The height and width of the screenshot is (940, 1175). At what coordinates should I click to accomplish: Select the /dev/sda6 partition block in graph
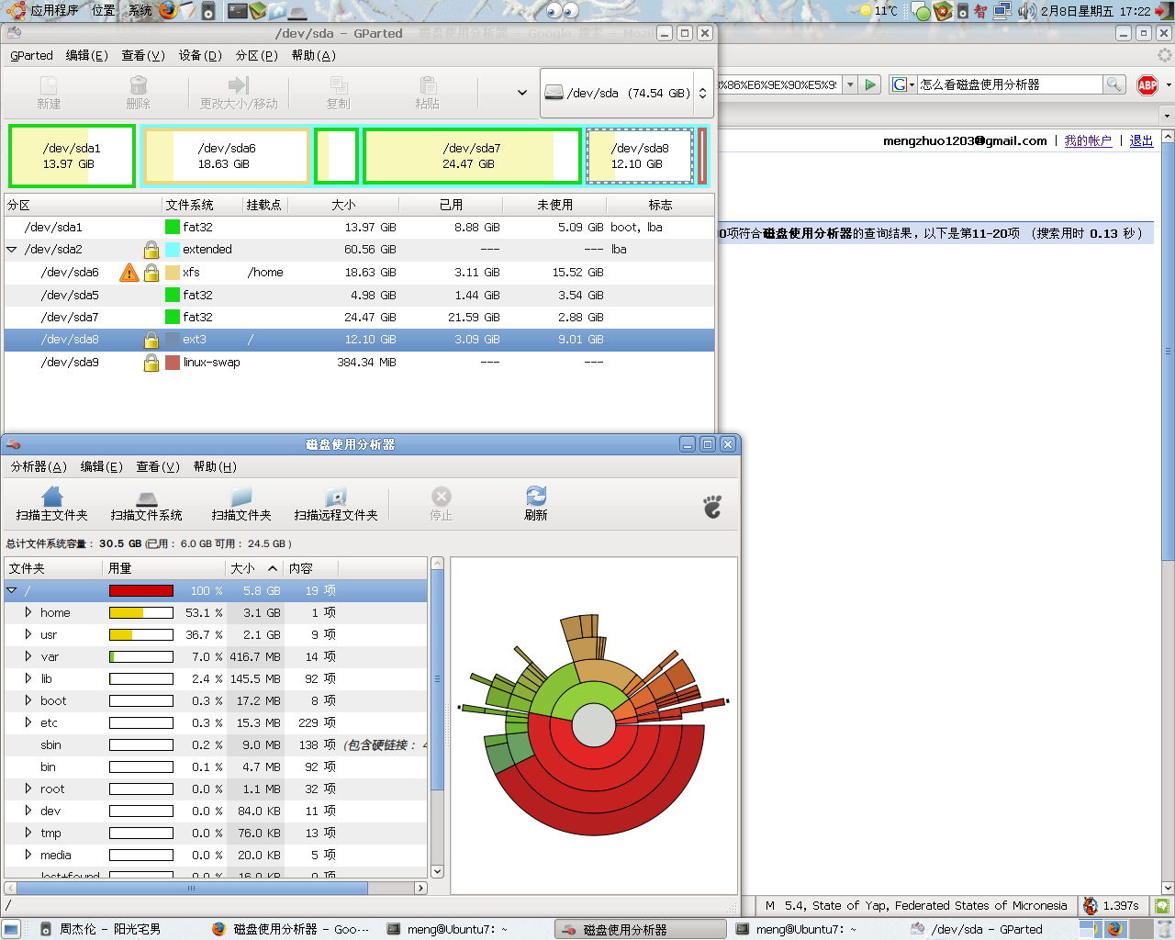pyautogui.click(x=226, y=156)
